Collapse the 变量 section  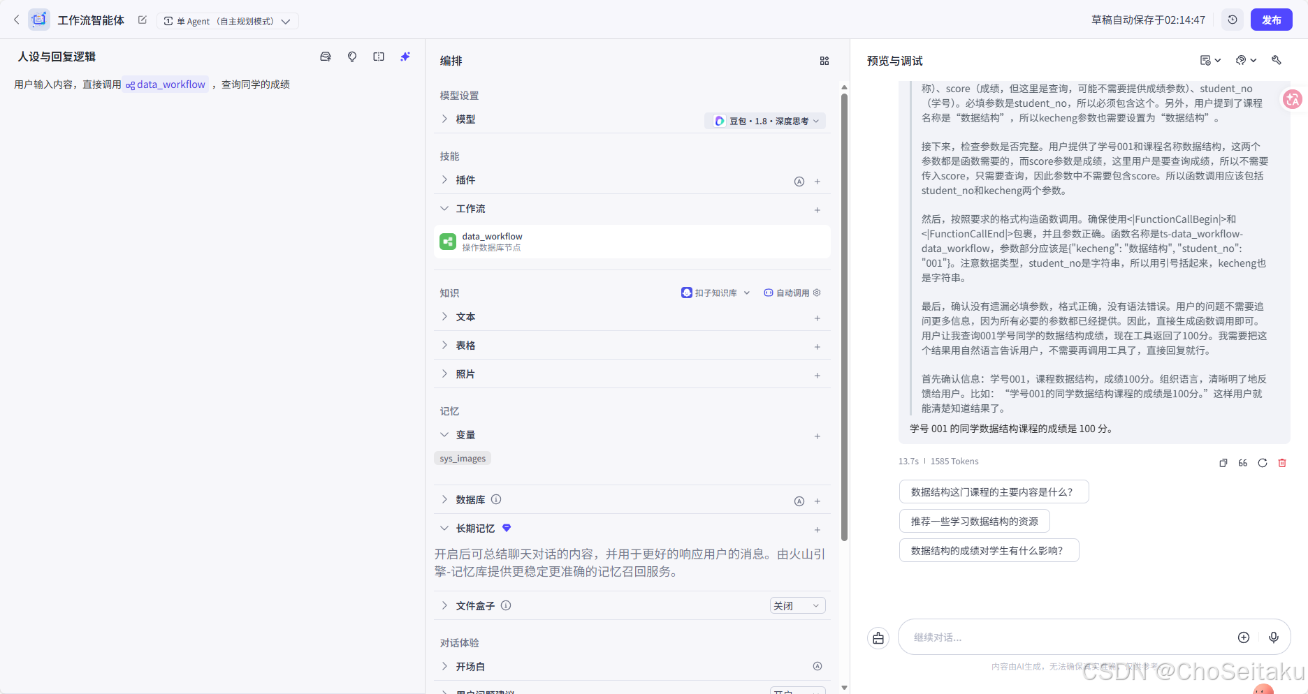click(444, 435)
